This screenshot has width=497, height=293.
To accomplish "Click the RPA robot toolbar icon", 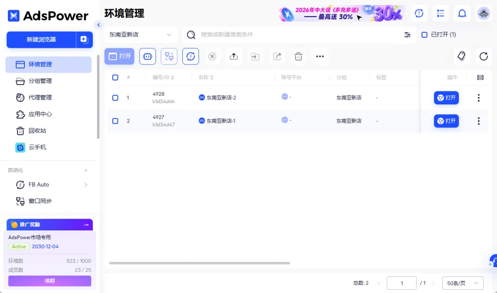I will [147, 57].
